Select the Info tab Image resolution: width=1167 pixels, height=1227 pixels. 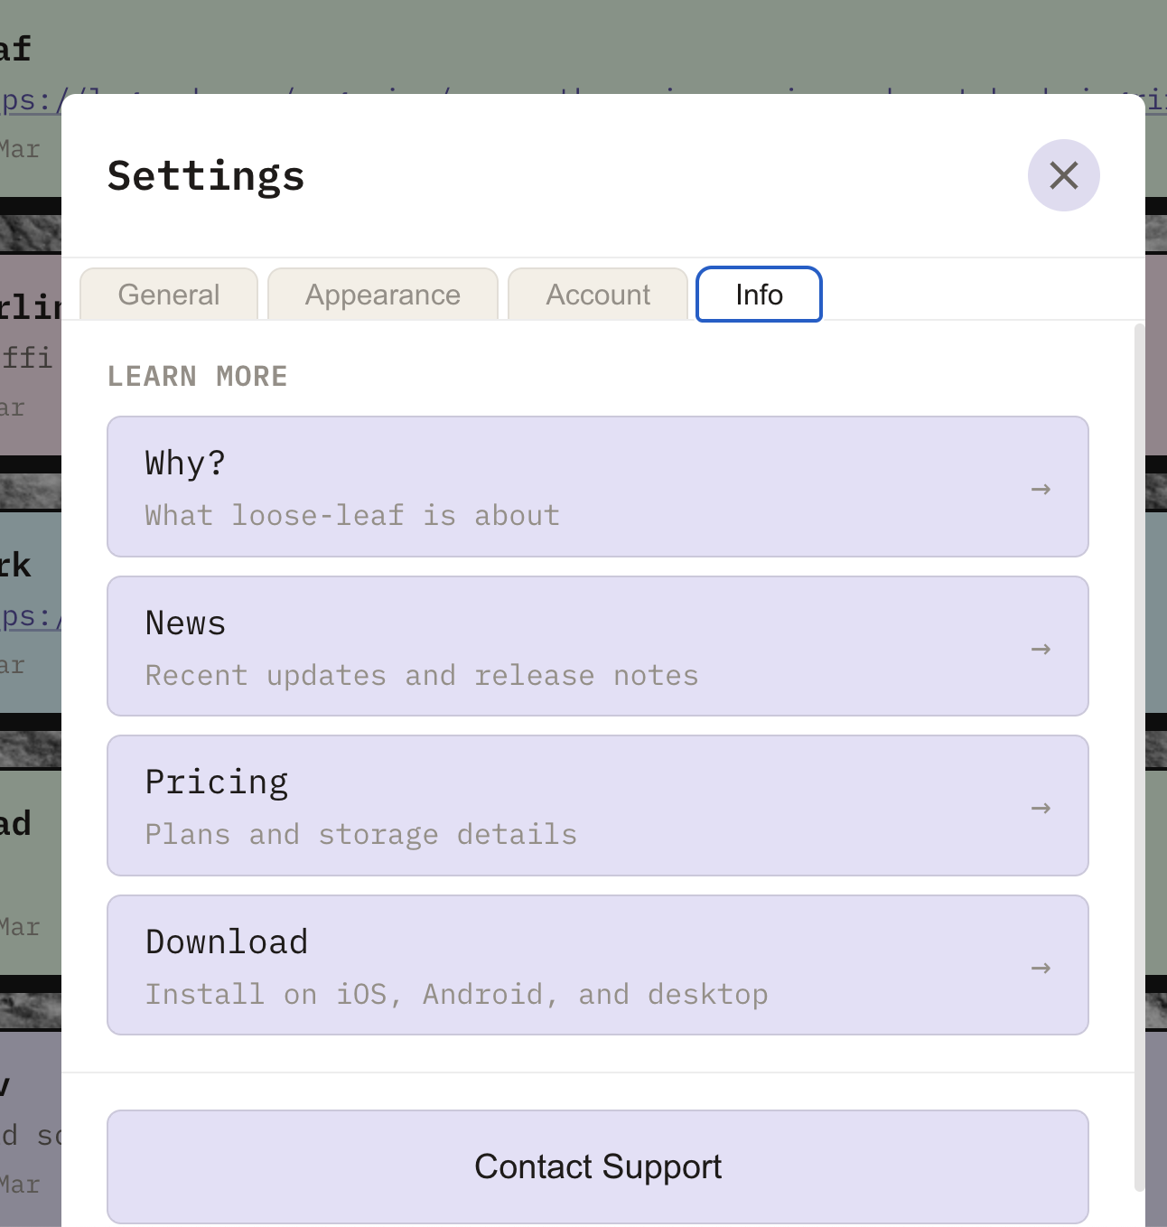[x=759, y=295]
